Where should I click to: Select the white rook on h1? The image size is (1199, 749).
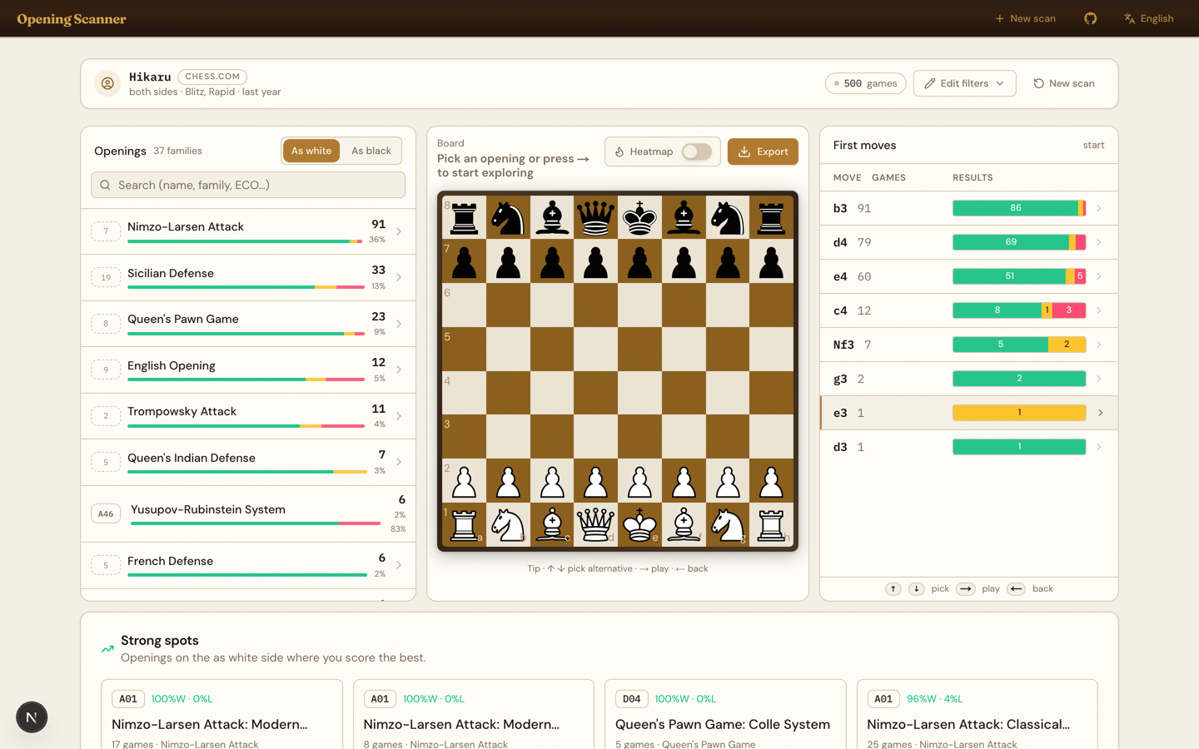tap(771, 524)
